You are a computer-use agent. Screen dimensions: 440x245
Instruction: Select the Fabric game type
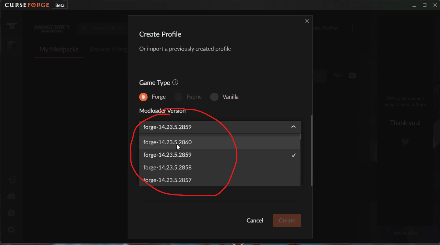[x=178, y=97]
